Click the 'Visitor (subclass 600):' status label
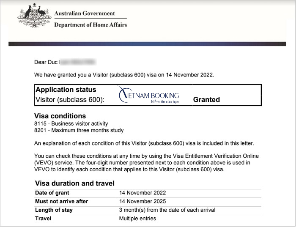This screenshot has width=296, height=227. pyautogui.click(x=70, y=100)
